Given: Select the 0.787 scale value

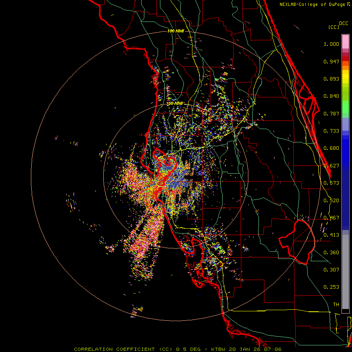Looking at the screenshot, I should click(331, 113).
